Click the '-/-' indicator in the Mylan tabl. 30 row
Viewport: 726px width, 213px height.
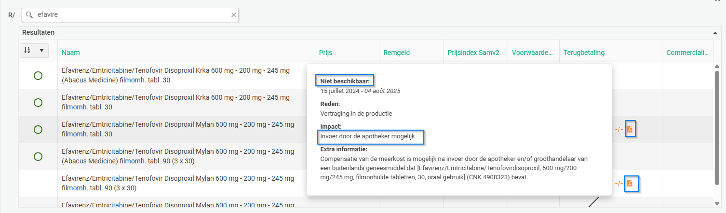pos(618,129)
